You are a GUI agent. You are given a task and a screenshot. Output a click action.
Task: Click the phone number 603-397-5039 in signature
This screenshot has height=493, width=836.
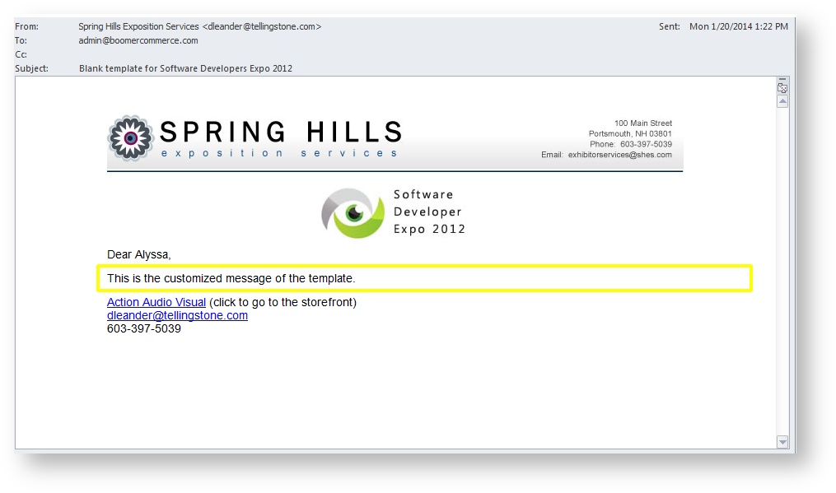144,328
